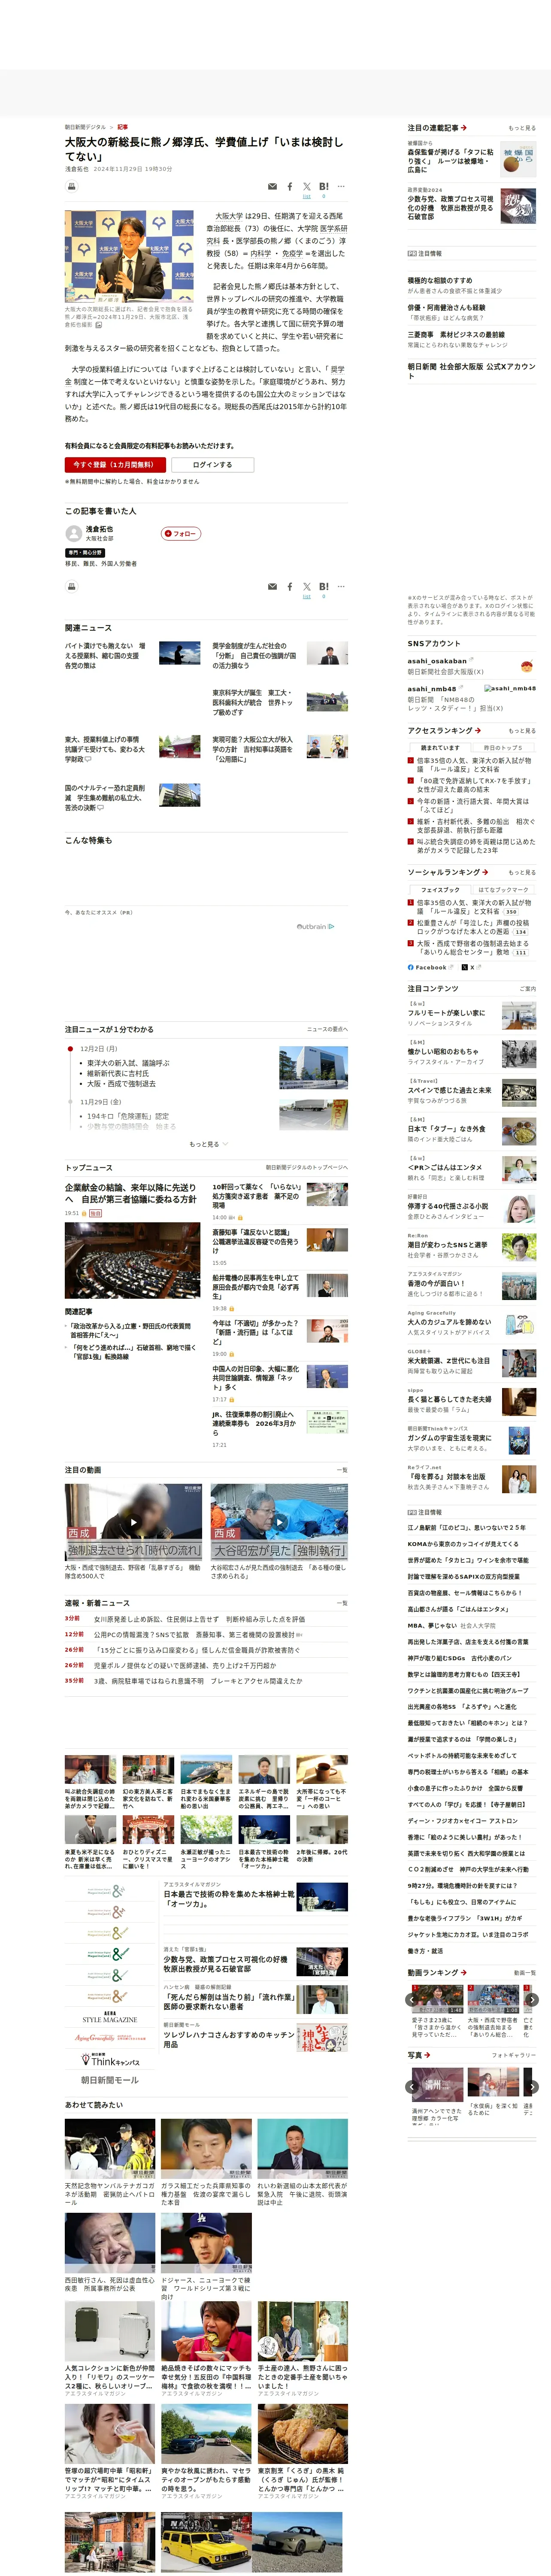Viewport: 551px width, 2576px height.
Task: Select the 昨日のトップ5 tab
Action: click(x=503, y=747)
